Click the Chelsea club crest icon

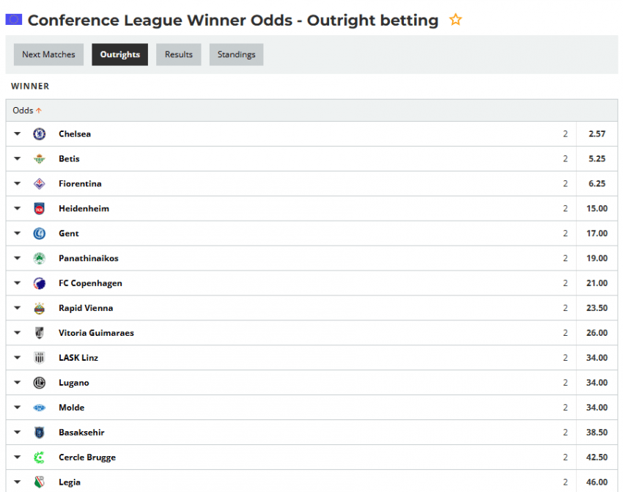(40, 134)
